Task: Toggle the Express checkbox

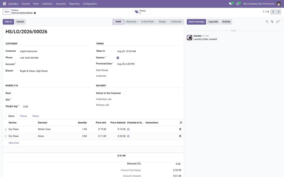Action: pos(118,58)
